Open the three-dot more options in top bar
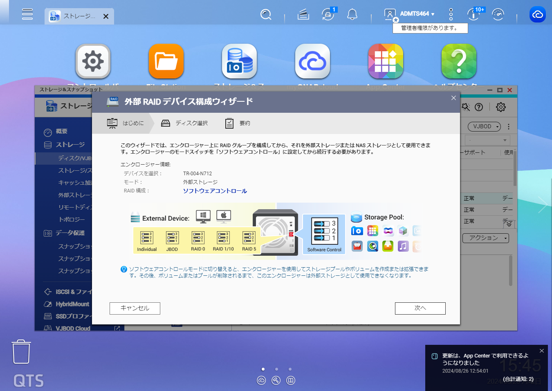The height and width of the screenshot is (391, 552). [451, 14]
